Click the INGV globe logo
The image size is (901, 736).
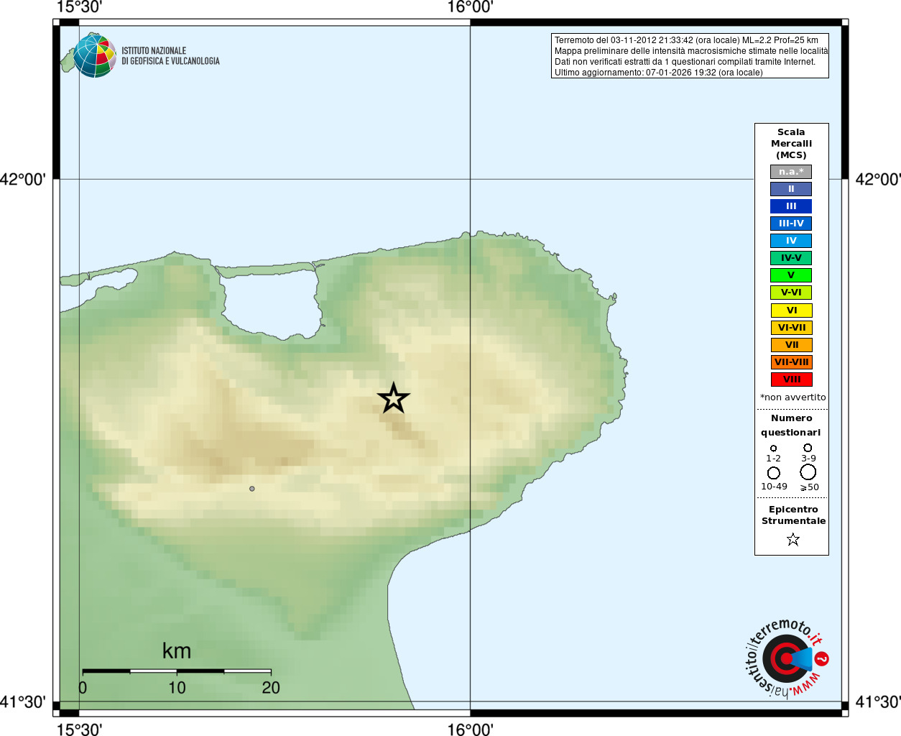point(95,55)
